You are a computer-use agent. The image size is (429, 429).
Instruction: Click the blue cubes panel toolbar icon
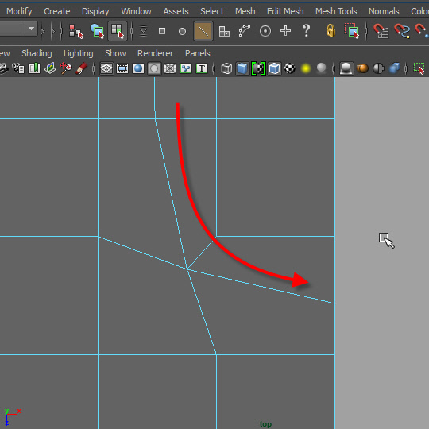point(394,68)
